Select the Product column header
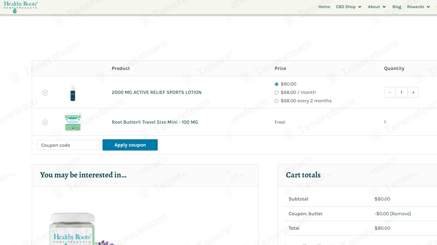437x245 pixels. point(121,68)
